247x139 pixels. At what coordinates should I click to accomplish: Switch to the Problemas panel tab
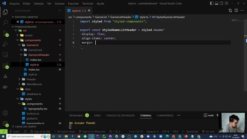pyautogui.click(x=76, y=115)
